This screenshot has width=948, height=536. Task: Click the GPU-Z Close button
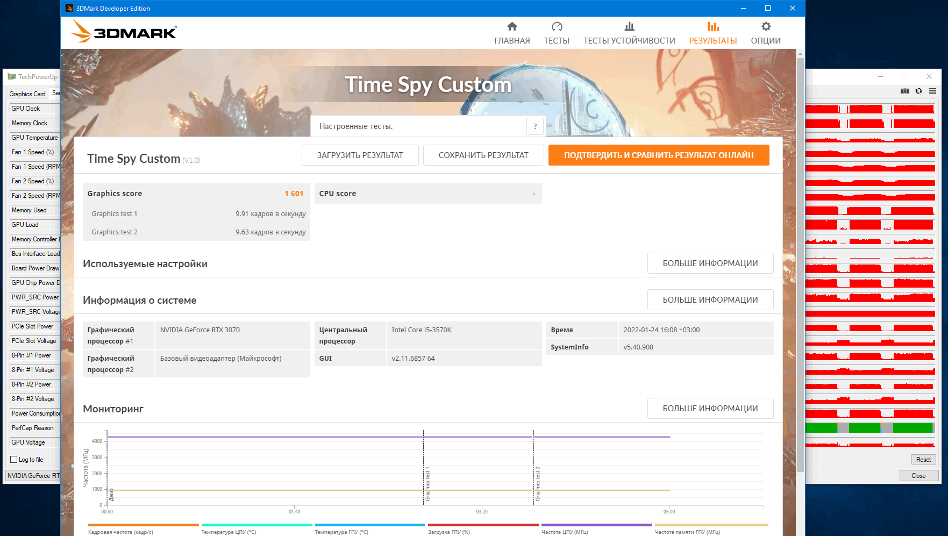(918, 476)
